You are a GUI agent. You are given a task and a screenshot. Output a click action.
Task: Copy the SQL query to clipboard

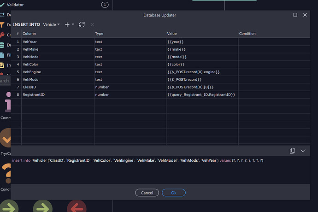(292, 151)
